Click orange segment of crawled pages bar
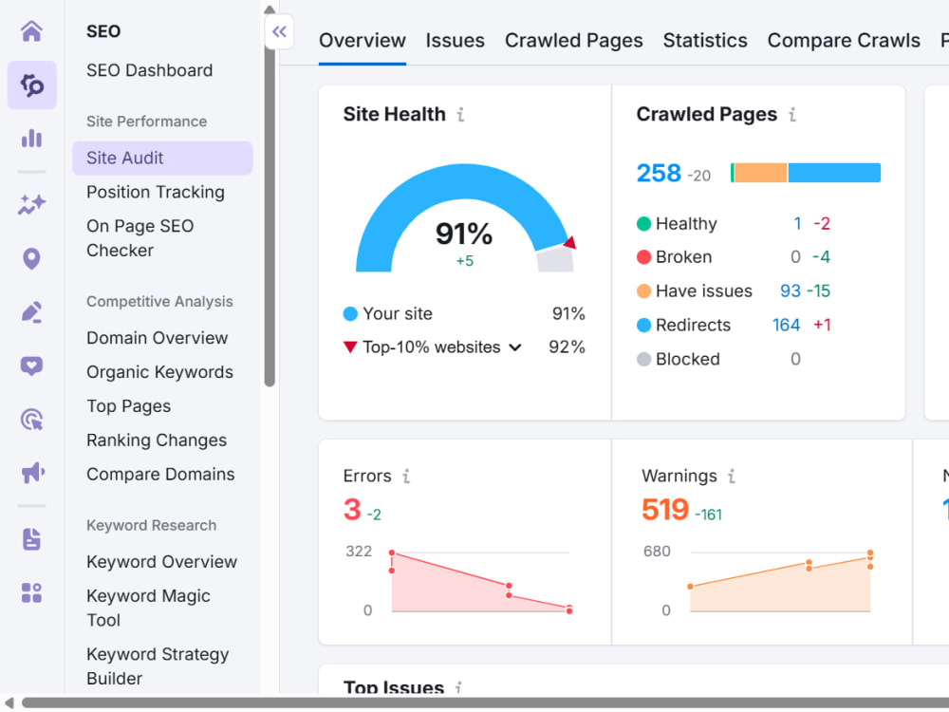Viewport: 949px width, 712px height. 760,173
